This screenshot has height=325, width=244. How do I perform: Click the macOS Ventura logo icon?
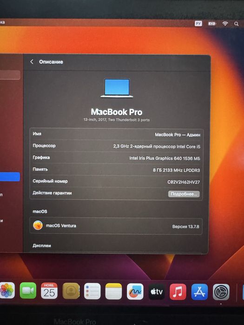point(38,225)
